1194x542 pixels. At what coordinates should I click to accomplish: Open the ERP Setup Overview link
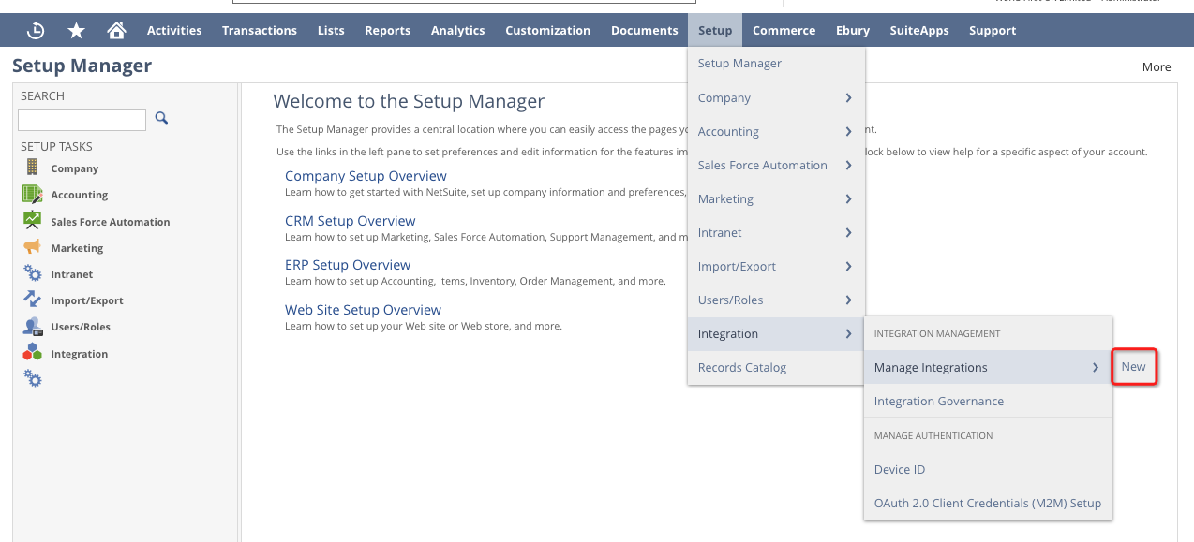click(348, 265)
